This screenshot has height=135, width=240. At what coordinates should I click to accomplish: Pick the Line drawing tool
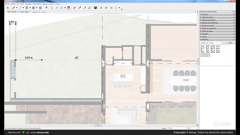point(13,8)
